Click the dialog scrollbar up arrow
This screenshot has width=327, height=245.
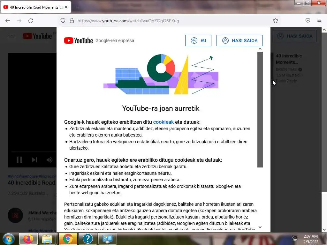pyautogui.click(x=260, y=49)
